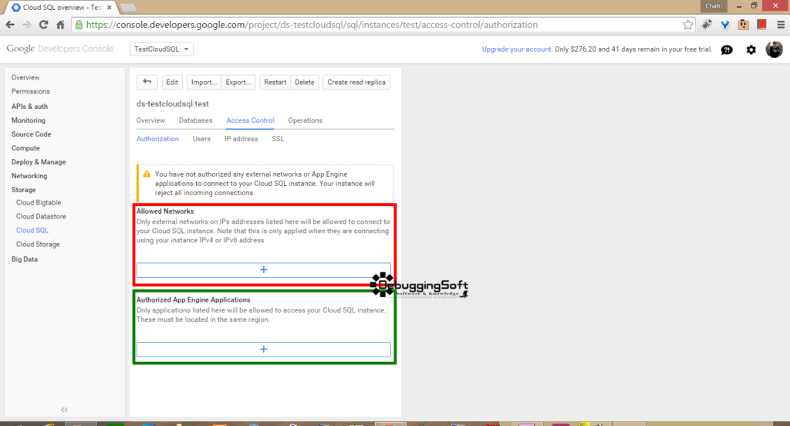Select Cloud SQL under Storage

tap(32, 231)
